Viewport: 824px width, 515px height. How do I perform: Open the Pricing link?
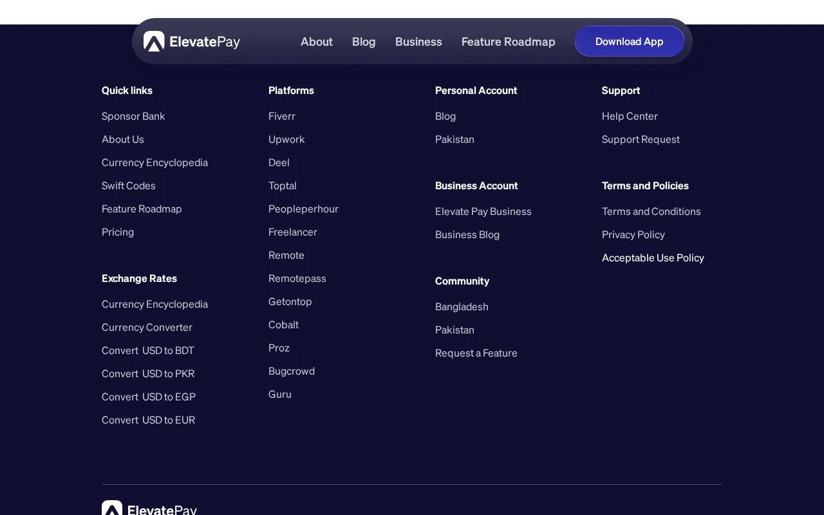(118, 232)
